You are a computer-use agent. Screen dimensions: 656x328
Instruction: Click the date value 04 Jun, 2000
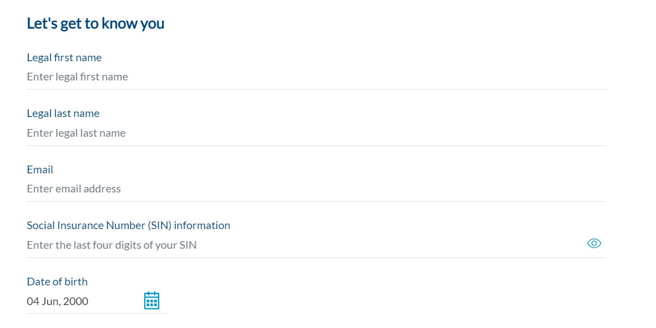click(x=58, y=301)
